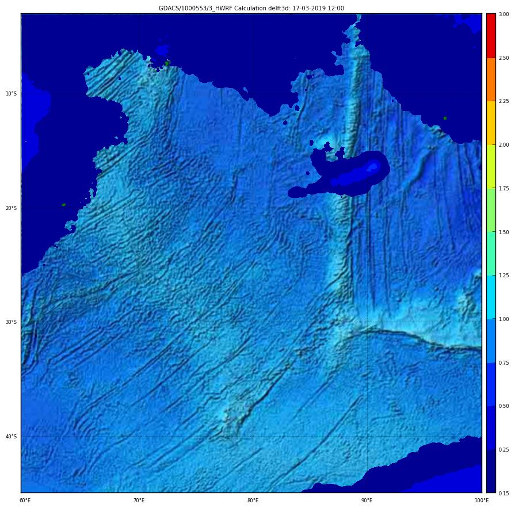Click the 0.15 colorbar minimum value label
Screen dimensions: 515x508
pos(503,493)
